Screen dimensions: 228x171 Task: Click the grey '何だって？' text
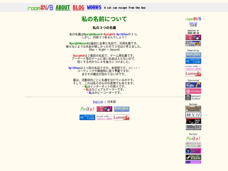134,68
